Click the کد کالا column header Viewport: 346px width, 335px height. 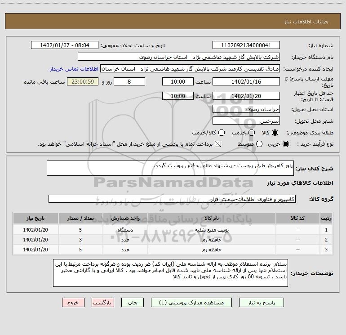(297, 219)
